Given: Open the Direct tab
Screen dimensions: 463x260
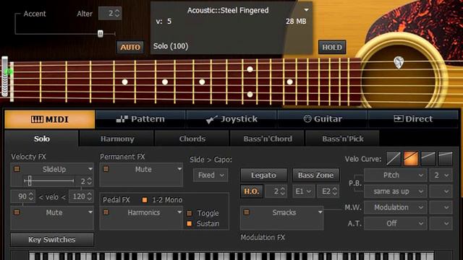Looking at the screenshot, I should [413, 119].
